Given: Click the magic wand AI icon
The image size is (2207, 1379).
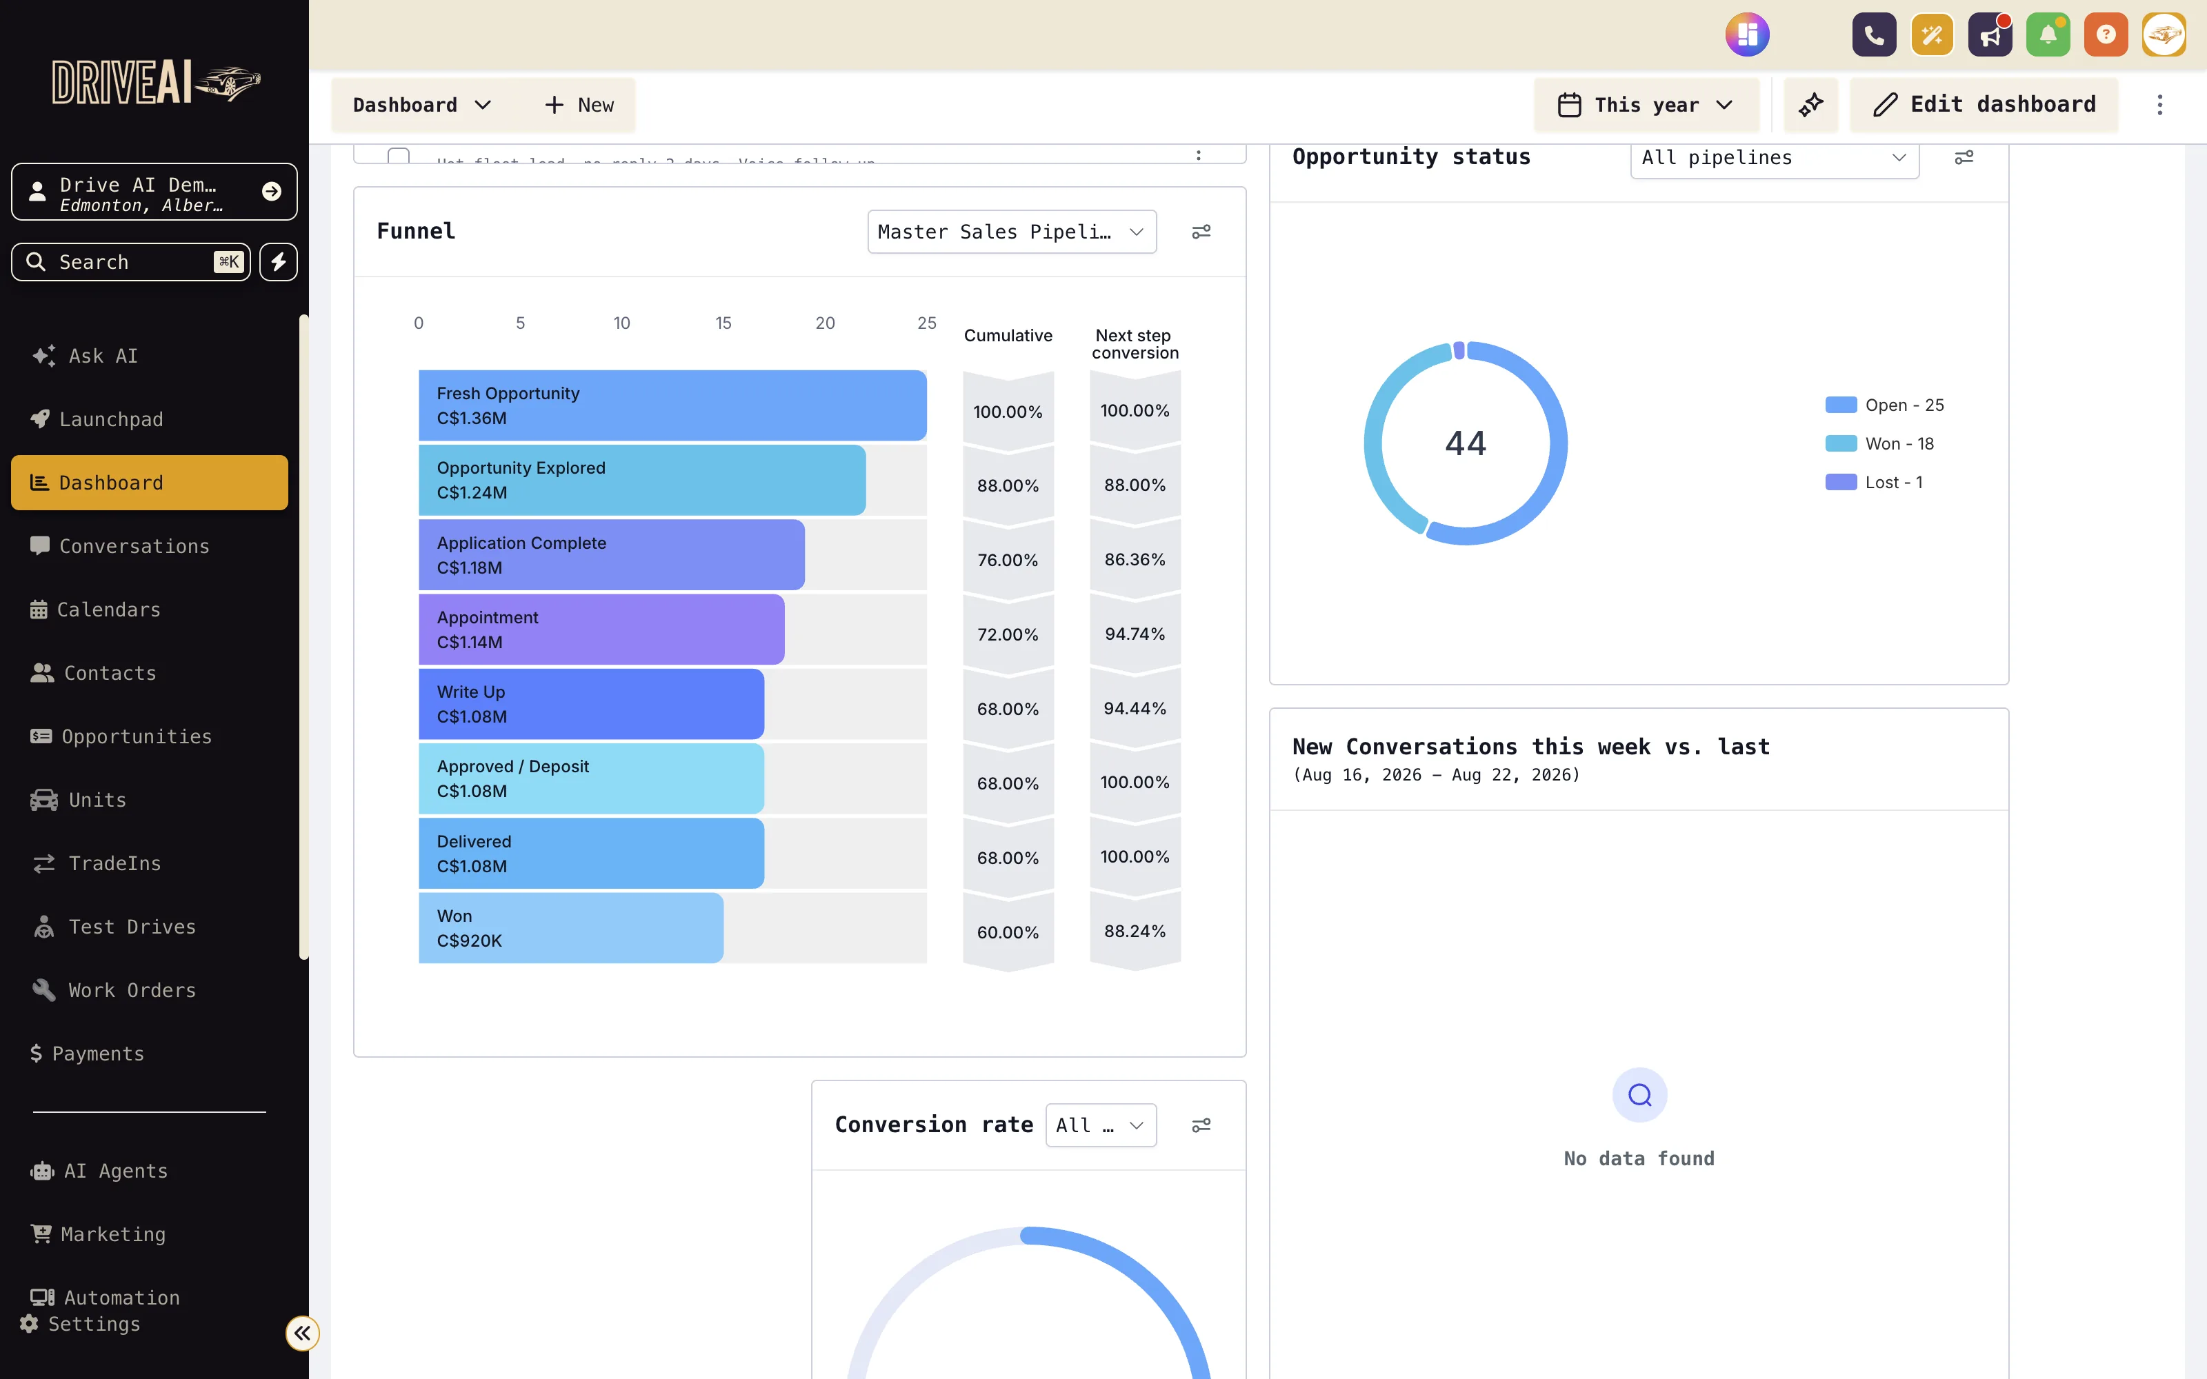Looking at the screenshot, I should coord(1933,34).
